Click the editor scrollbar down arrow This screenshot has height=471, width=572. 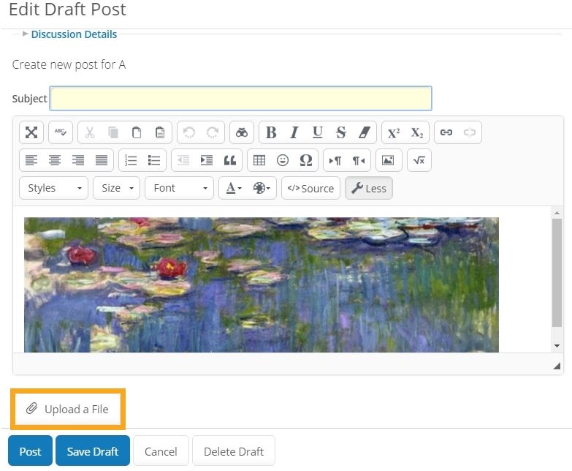(557, 345)
